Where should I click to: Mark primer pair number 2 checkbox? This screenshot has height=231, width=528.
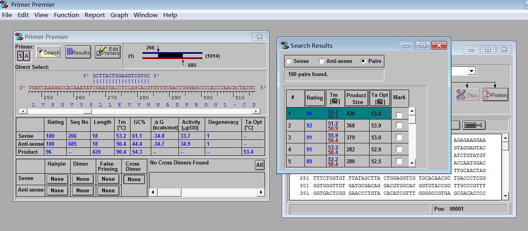tap(399, 125)
